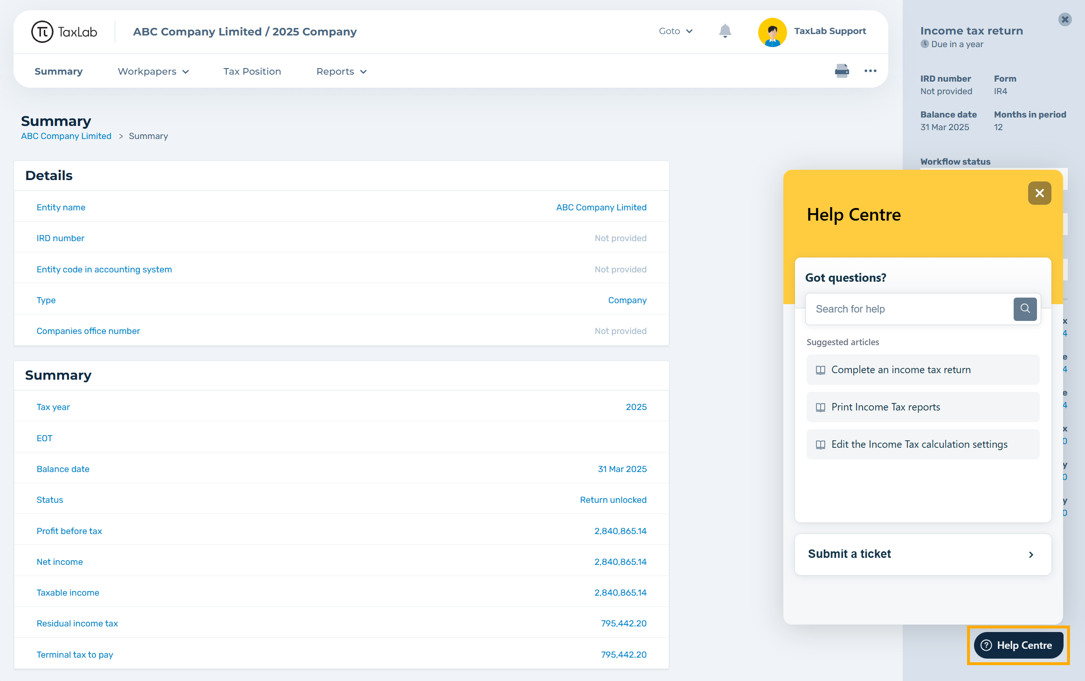Click the Search for help field
This screenshot has width=1085, height=681.
[909, 309]
